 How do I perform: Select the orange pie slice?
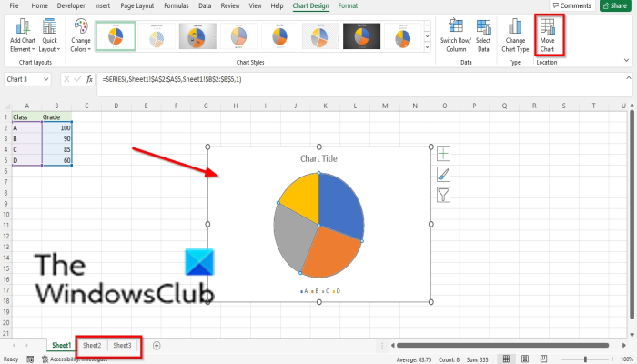(x=329, y=254)
